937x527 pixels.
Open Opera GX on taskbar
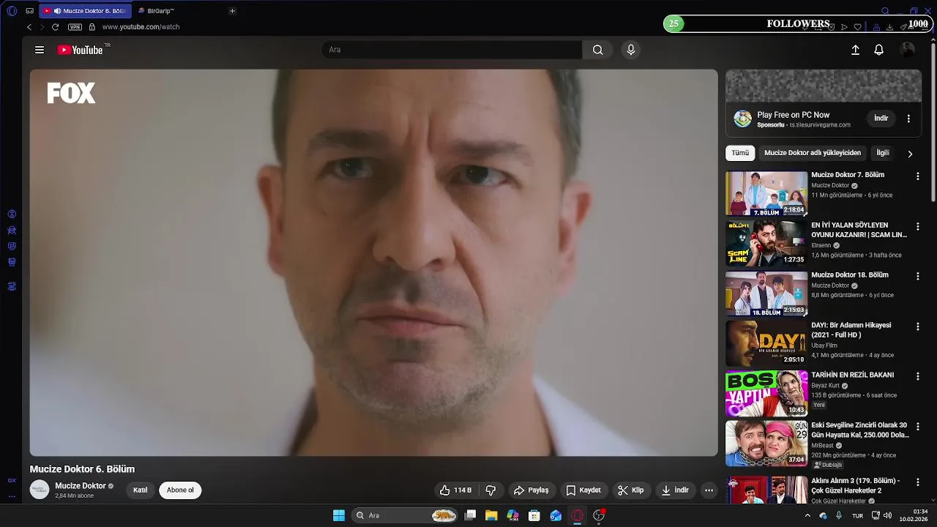(x=577, y=515)
